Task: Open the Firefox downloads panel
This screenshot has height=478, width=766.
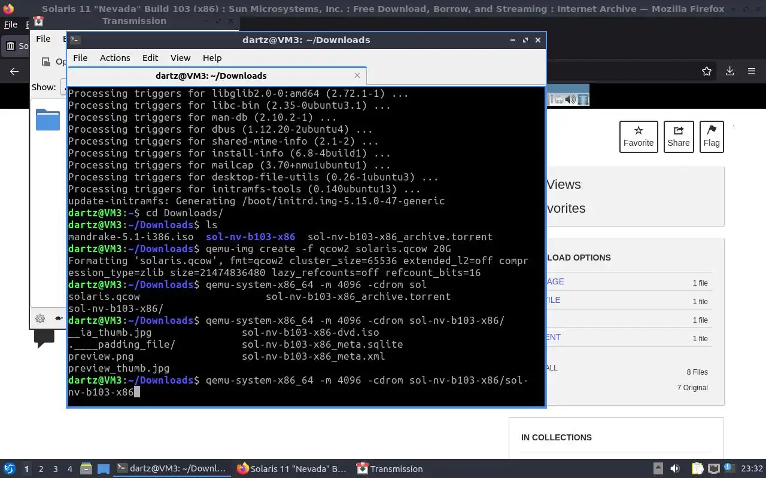Action: (729, 71)
